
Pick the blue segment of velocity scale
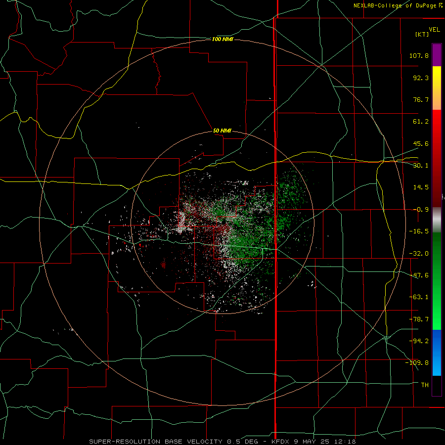437,353
